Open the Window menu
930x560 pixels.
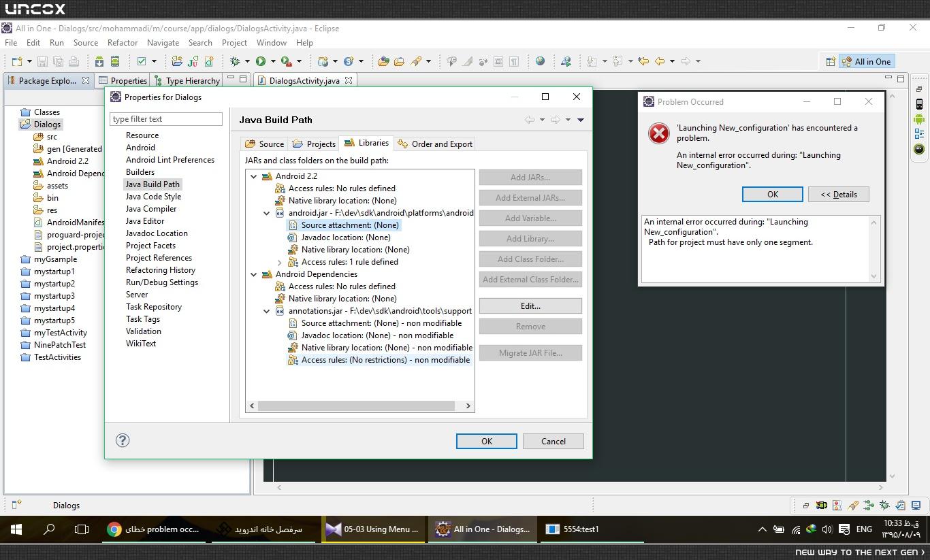coord(272,42)
